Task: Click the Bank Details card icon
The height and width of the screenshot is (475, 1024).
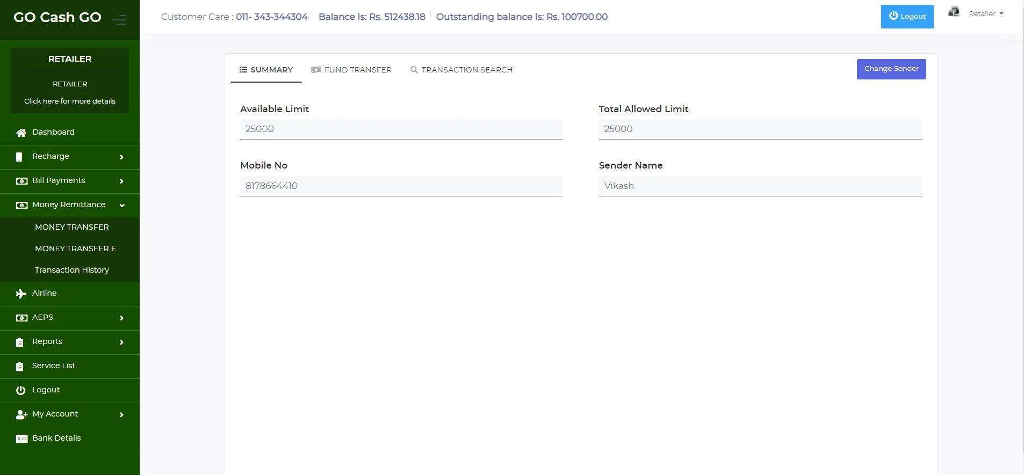Action: pos(21,439)
